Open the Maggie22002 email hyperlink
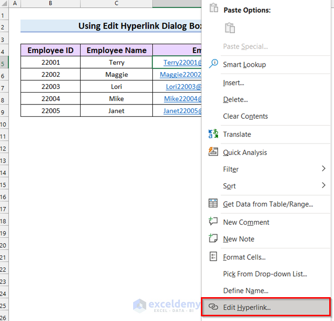The height and width of the screenshot is (321, 334). (x=180, y=74)
